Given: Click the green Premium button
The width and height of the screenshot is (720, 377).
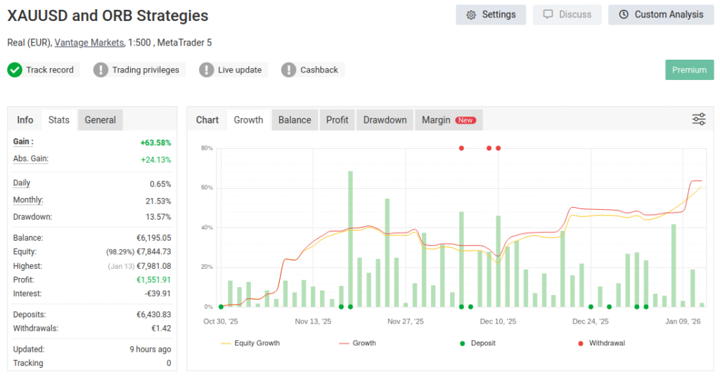Looking at the screenshot, I should coord(689,70).
